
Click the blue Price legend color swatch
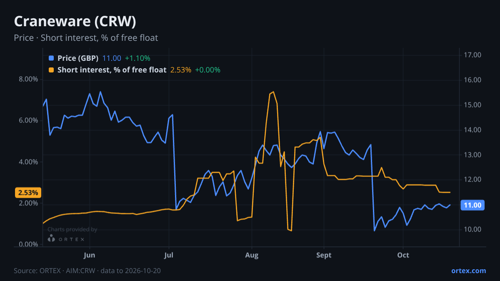click(x=51, y=58)
